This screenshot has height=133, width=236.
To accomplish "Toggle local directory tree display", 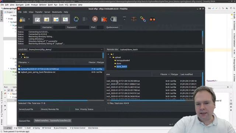I will pyautogui.click(x=47, y=19).
